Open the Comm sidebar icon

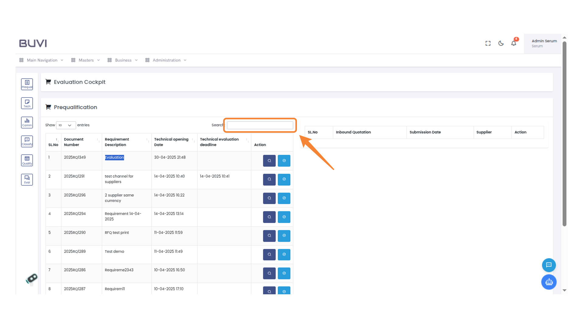27,122
